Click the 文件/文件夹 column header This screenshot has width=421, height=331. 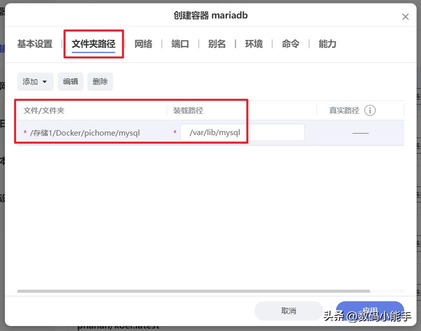tap(44, 111)
